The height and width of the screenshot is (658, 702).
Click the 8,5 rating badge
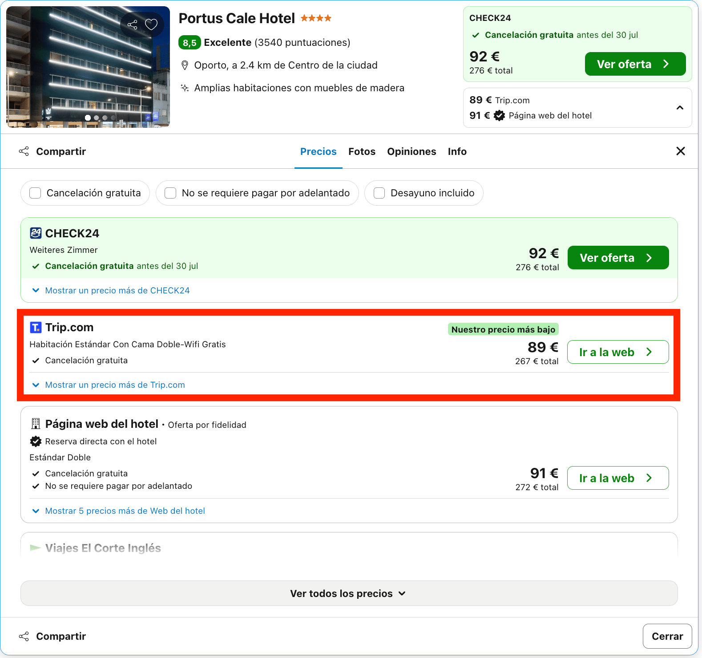(190, 42)
